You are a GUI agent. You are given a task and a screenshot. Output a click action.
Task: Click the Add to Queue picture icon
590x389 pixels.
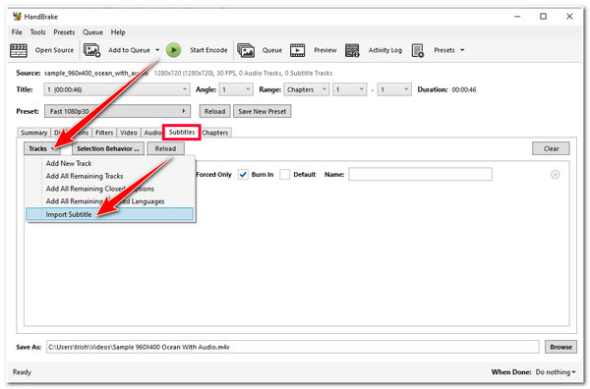point(91,50)
